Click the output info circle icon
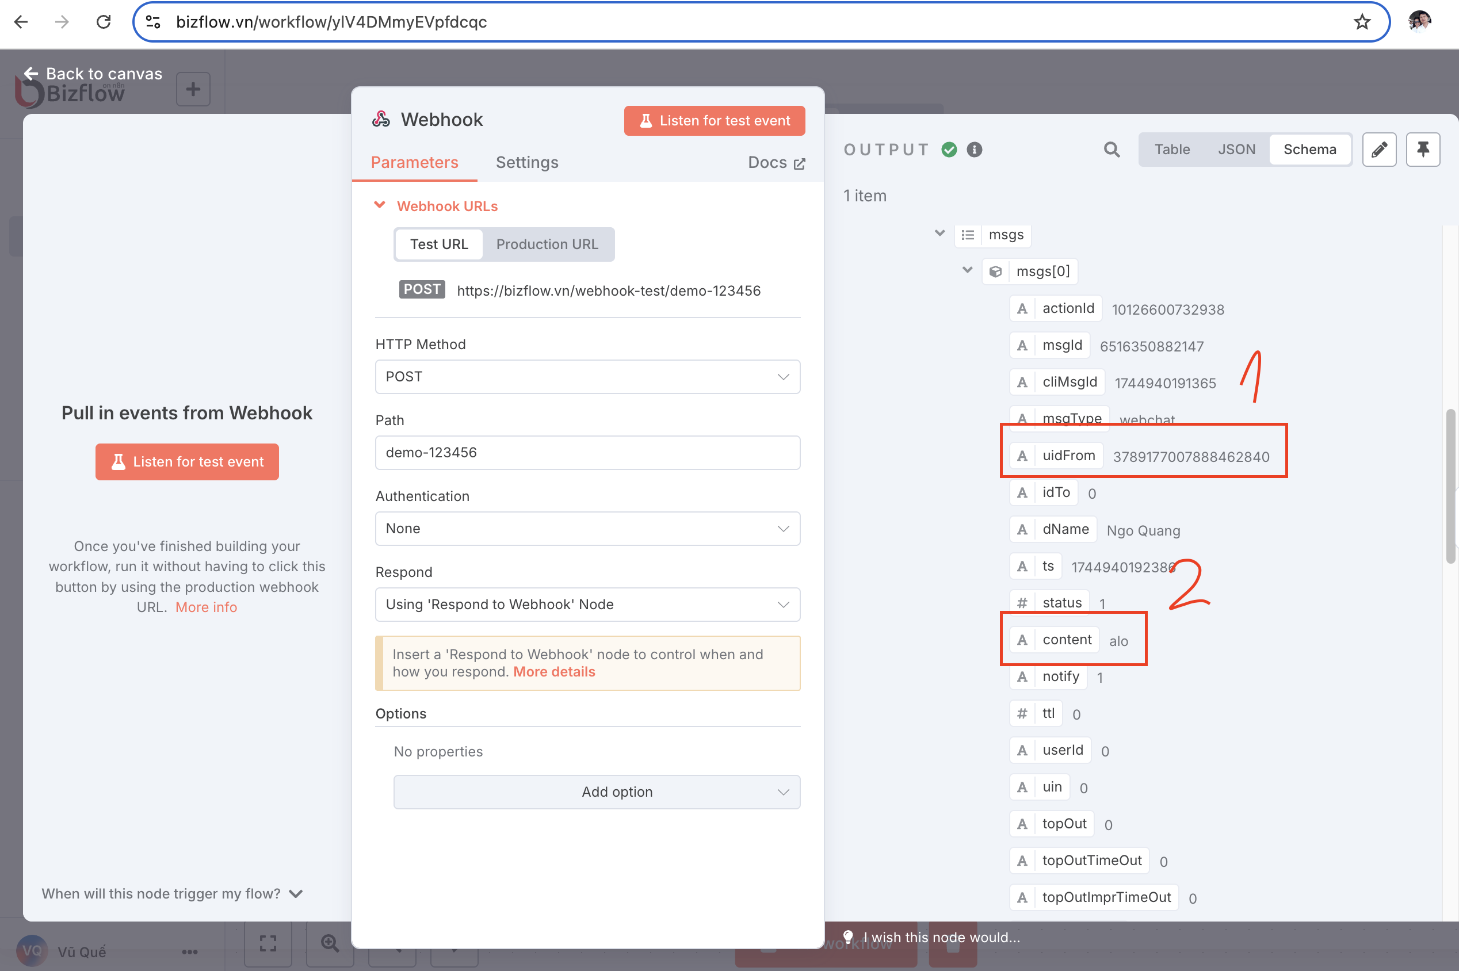1459x971 pixels. pyautogui.click(x=974, y=149)
